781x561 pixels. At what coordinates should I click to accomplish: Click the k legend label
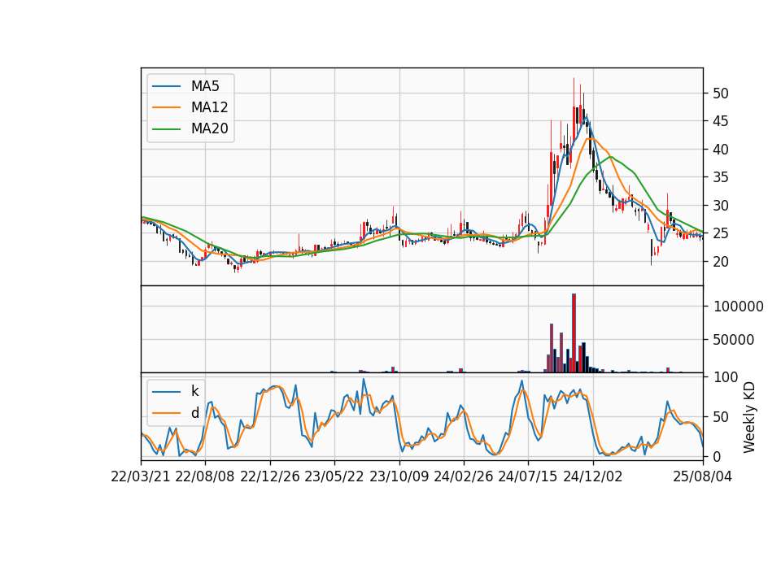coord(194,391)
